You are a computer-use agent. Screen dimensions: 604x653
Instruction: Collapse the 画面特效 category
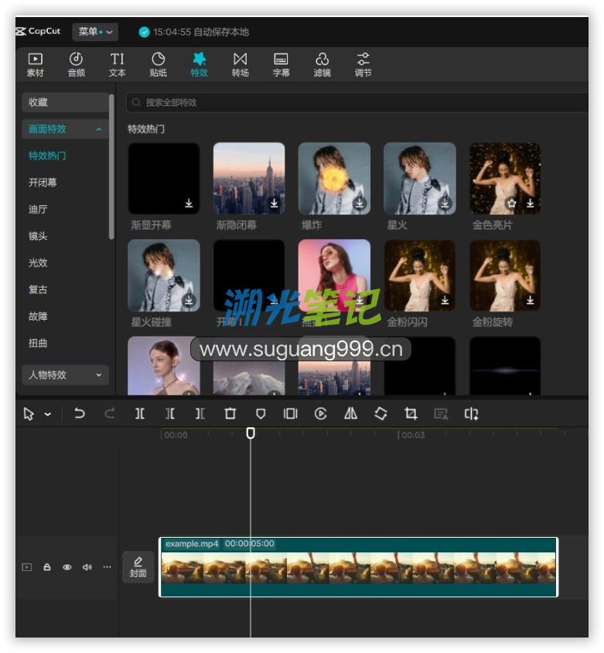65,129
